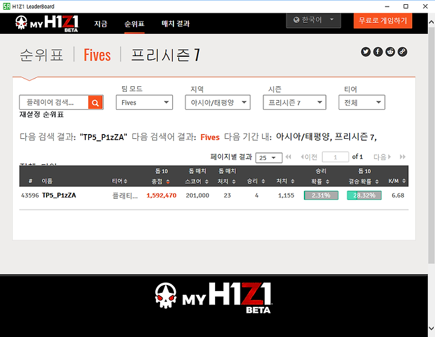This screenshot has width=435, height=337.
Task: Click the 28.32% top 10 rate bar
Action: (364, 195)
